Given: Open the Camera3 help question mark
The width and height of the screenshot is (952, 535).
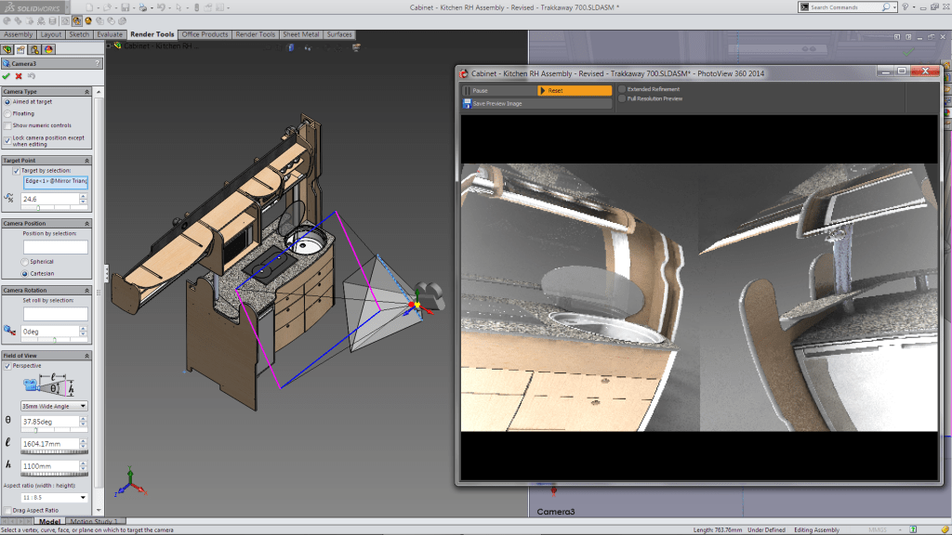Looking at the screenshot, I should [99, 63].
